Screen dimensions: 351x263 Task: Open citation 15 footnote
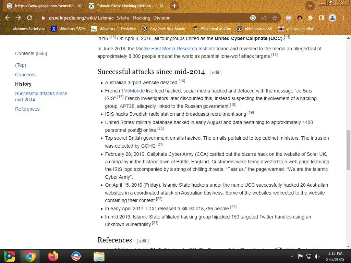(275, 54)
